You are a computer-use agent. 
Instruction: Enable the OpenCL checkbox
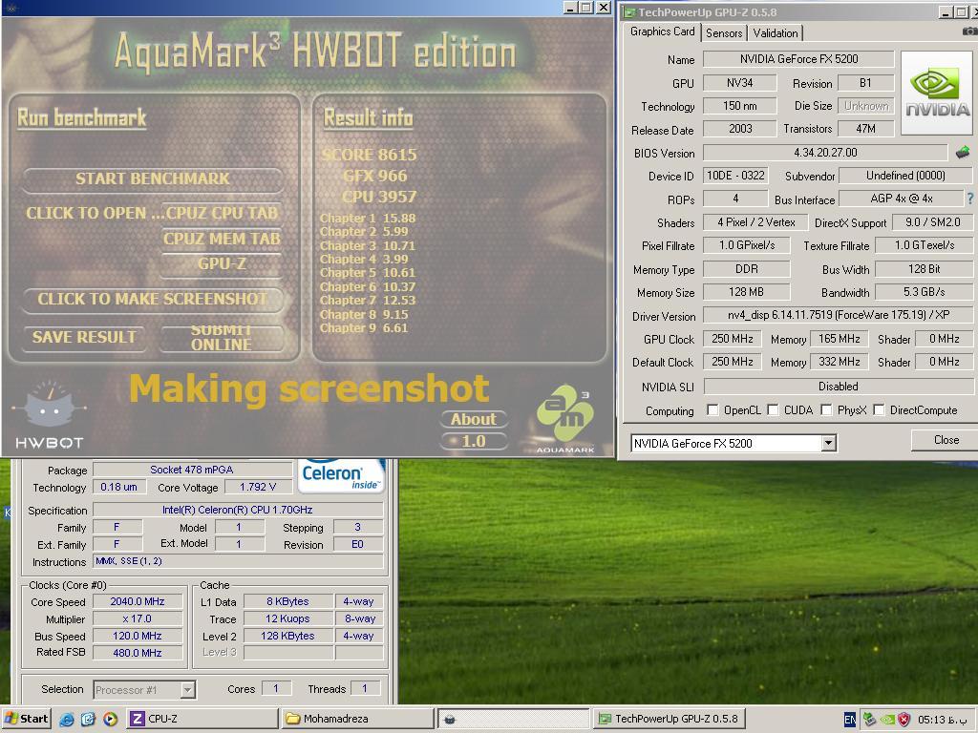click(x=712, y=409)
